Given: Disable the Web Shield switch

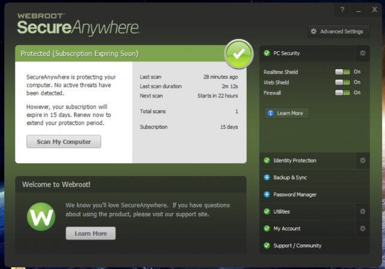Looking at the screenshot, I should 342,82.
